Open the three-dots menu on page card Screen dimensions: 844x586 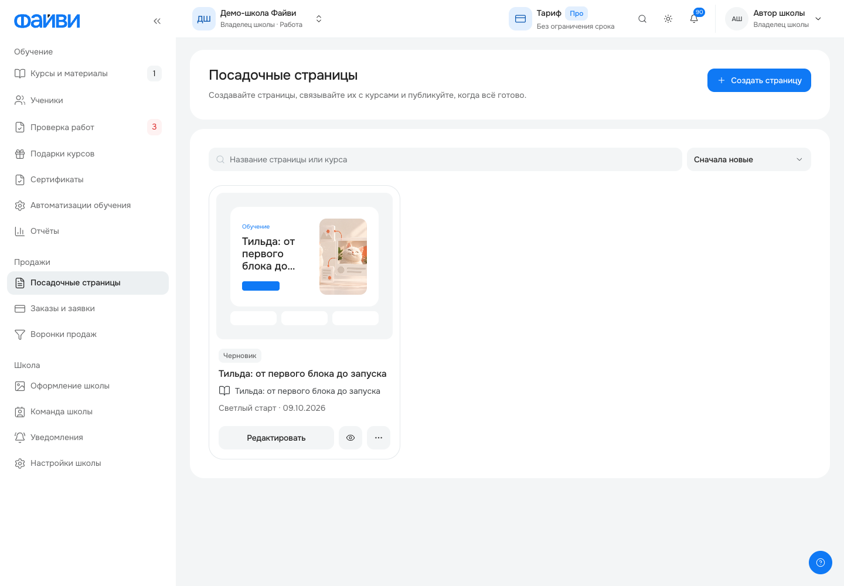[379, 438]
